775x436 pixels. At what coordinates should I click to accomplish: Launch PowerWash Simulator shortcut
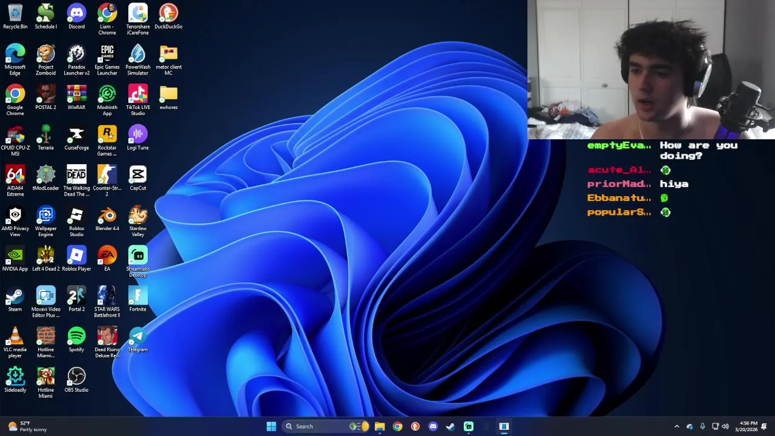[x=138, y=60]
